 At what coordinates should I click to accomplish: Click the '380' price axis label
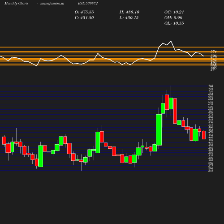pyautogui.click(x=211, y=148)
